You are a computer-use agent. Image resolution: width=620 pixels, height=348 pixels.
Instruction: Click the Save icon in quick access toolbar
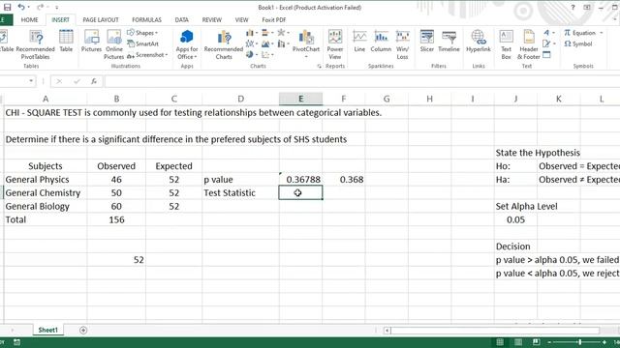point(7,7)
